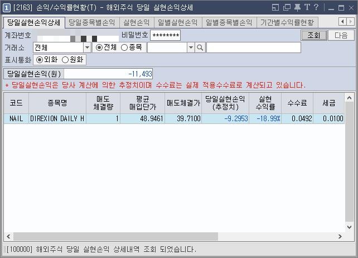Click the 세금 column header

coord(329,103)
